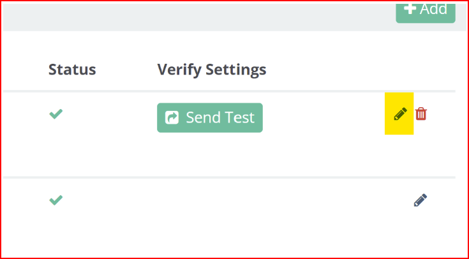469x259 pixels.
Task: Select the first row green status checkmark
Action: coord(56,114)
